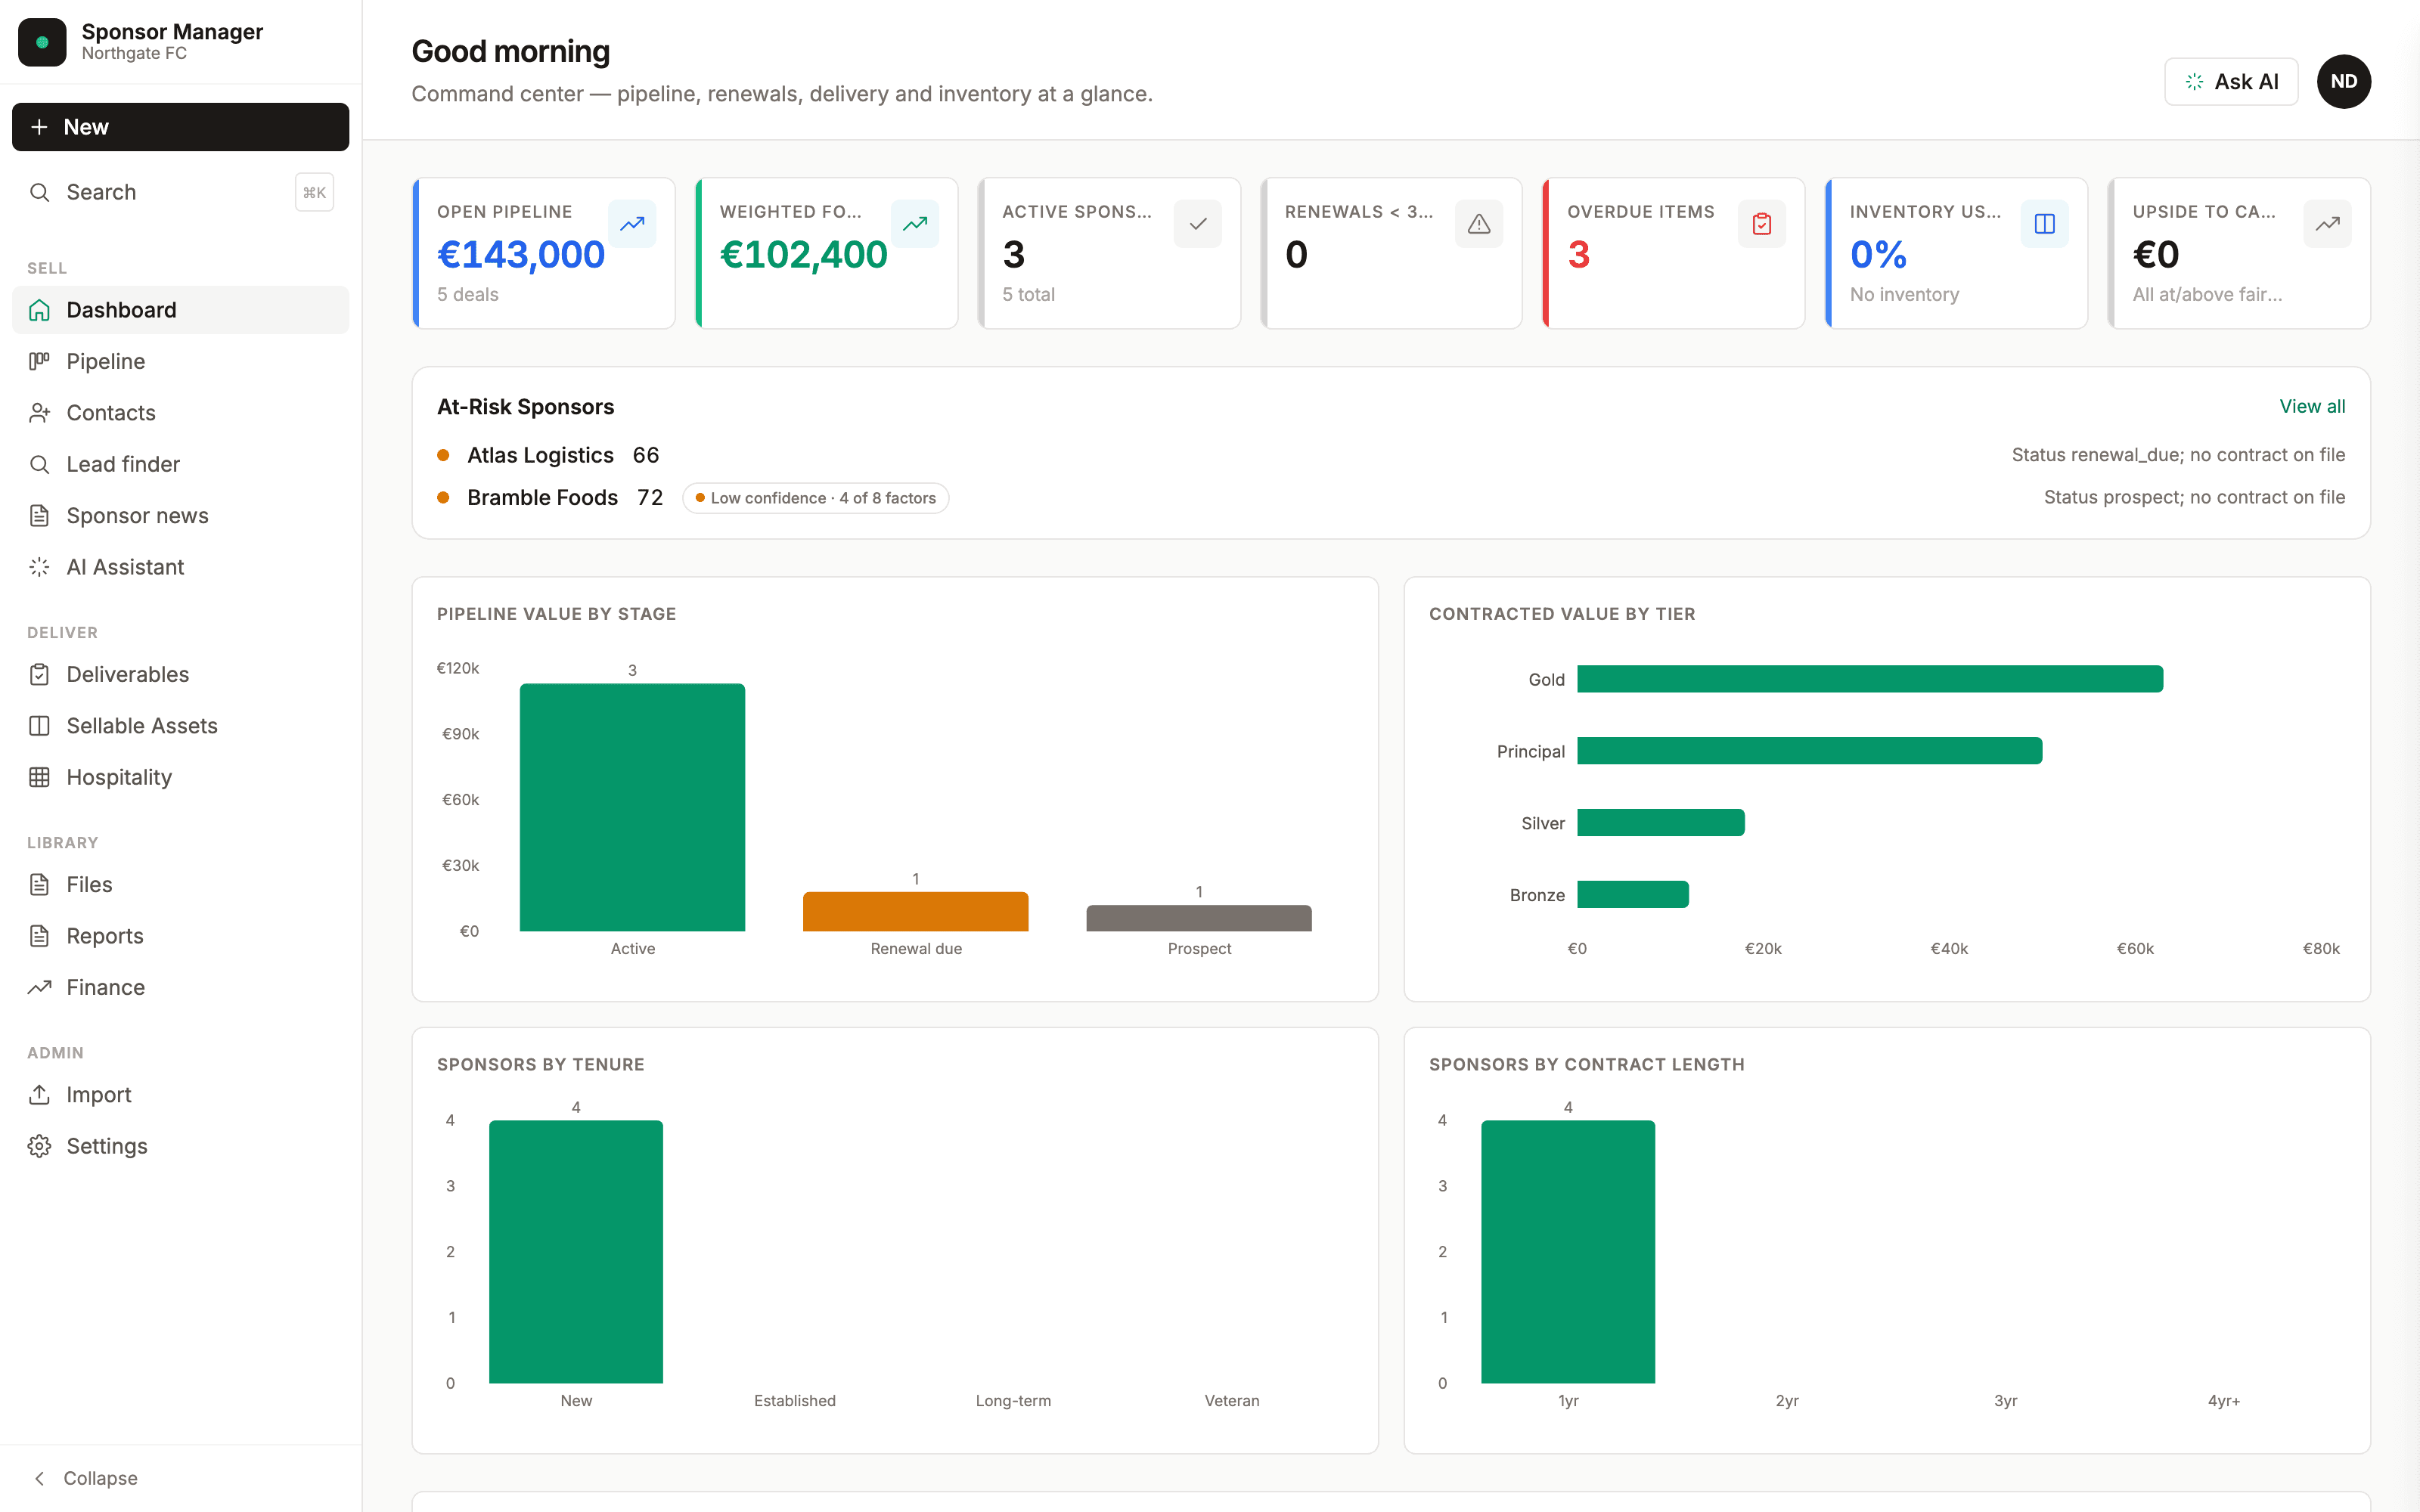
Task: Click the Inventory columns icon
Action: [x=2045, y=224]
